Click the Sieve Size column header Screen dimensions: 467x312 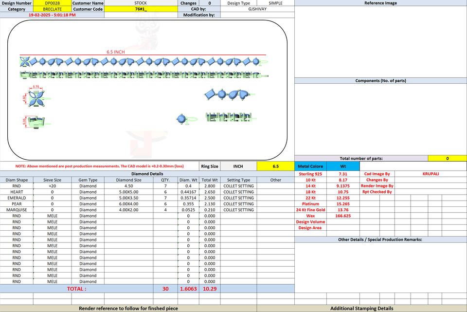coord(53,180)
